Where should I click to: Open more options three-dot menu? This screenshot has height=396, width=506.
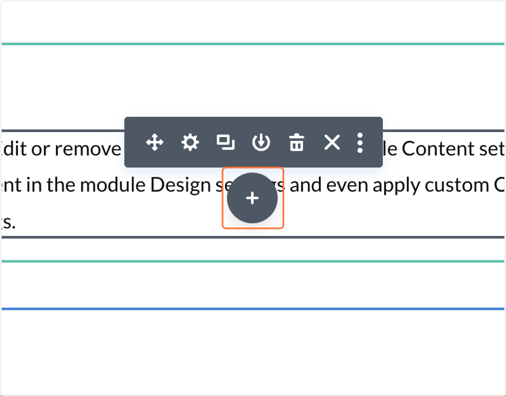(360, 143)
